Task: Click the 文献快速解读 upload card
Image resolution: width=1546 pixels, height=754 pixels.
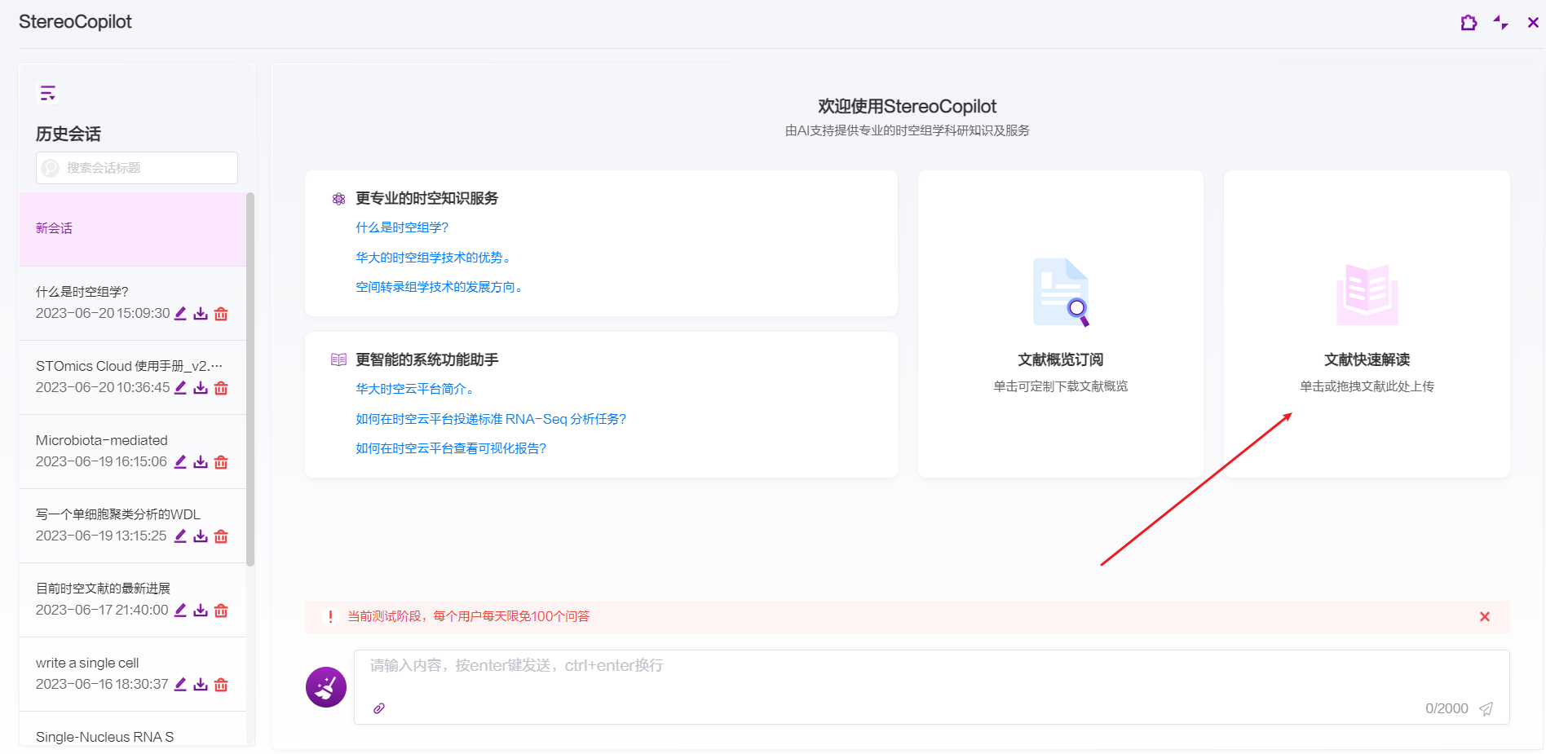Action: click(x=1367, y=324)
